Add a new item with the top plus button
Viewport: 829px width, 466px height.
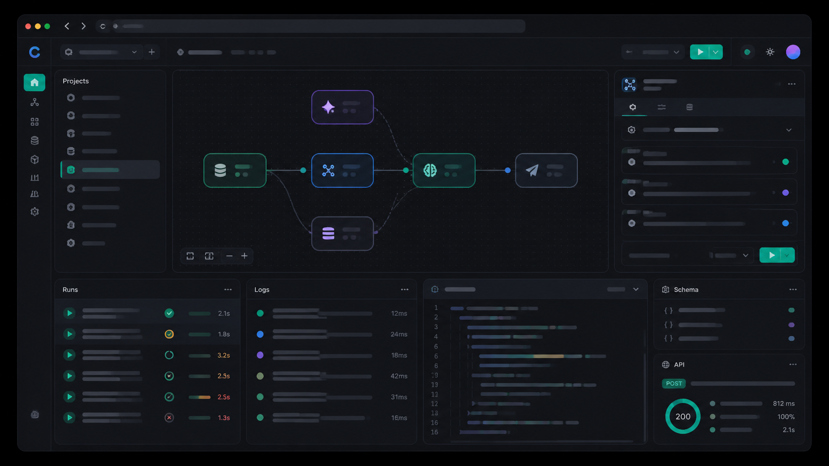click(x=152, y=52)
